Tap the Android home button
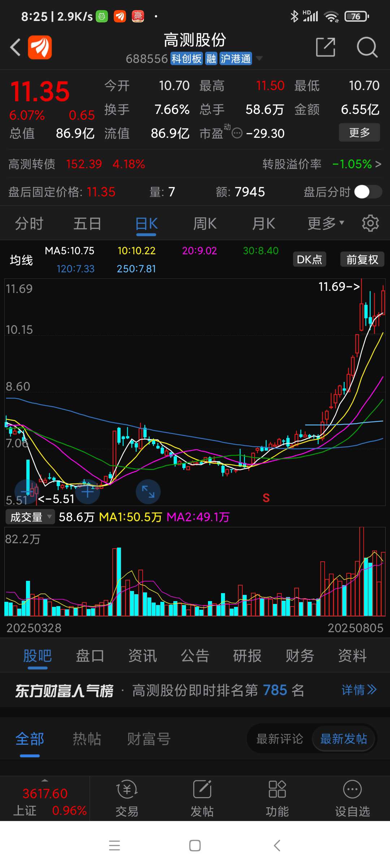 pos(195,846)
